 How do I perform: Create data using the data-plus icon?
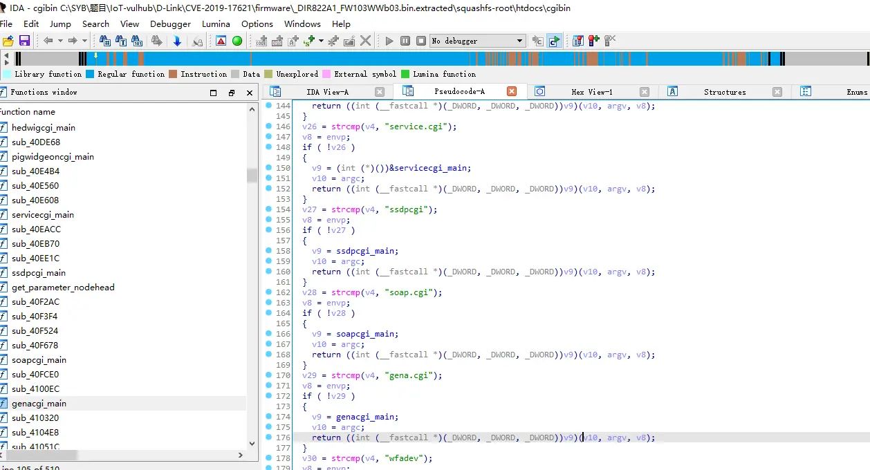pos(276,41)
